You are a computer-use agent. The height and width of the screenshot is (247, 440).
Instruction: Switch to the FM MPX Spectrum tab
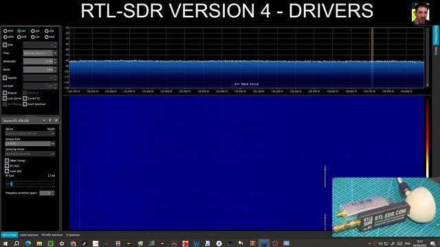[52, 235]
